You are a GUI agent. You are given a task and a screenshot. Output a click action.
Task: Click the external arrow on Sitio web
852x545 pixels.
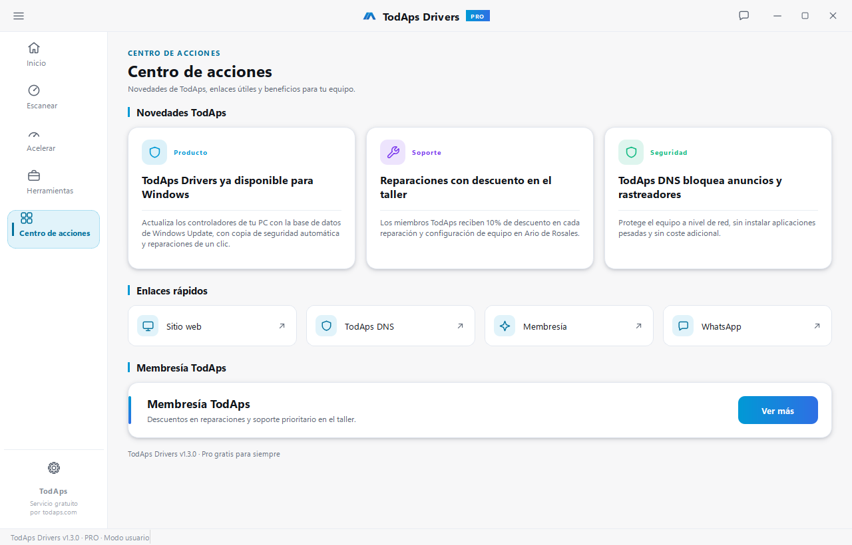pos(282,326)
